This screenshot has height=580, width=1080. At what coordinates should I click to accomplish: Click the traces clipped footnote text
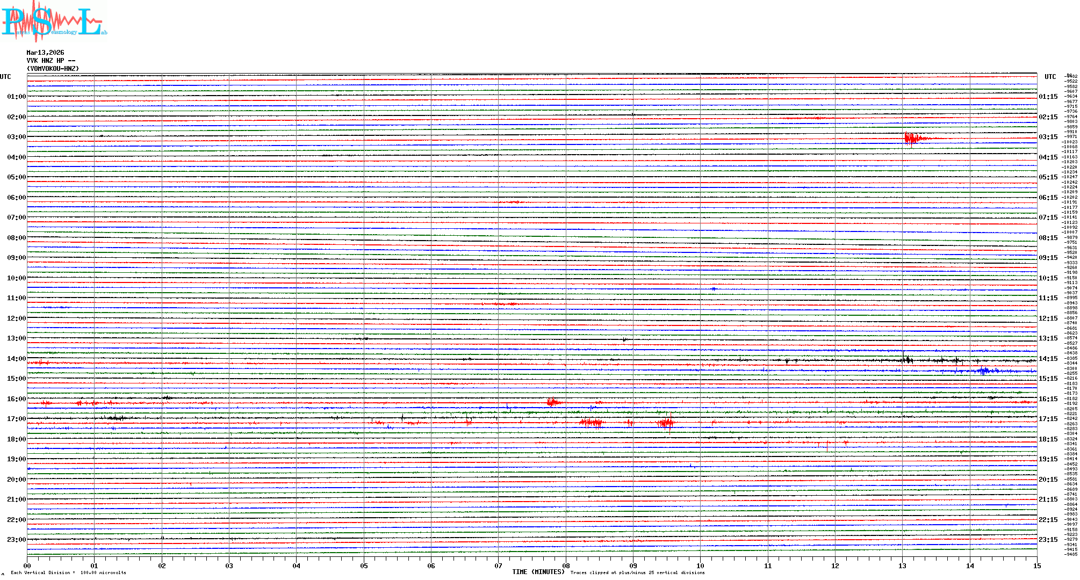[637, 572]
